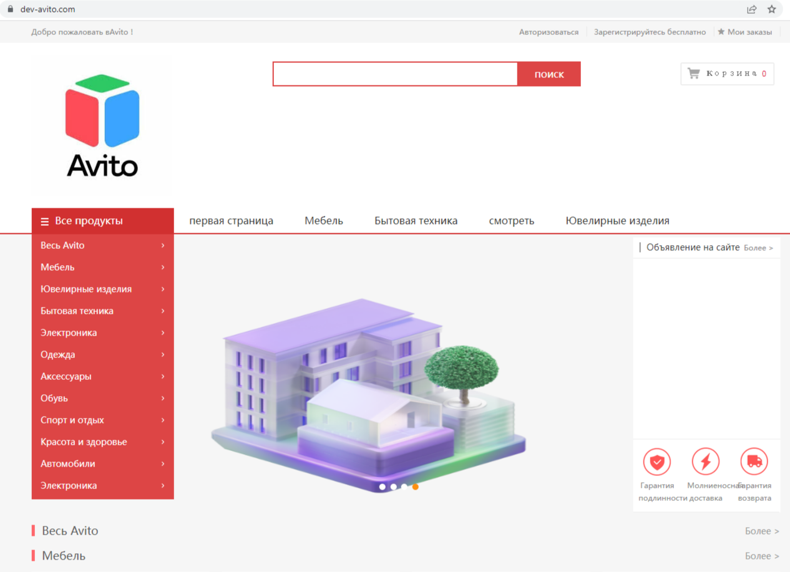Click Более next to Весь Avito section
This screenshot has height=572, width=790.
[x=762, y=530]
